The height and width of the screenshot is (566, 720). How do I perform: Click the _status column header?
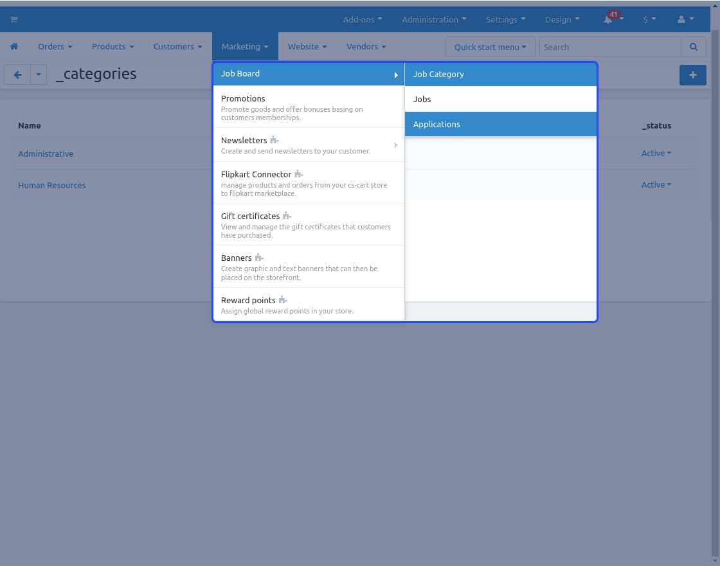tap(656, 126)
